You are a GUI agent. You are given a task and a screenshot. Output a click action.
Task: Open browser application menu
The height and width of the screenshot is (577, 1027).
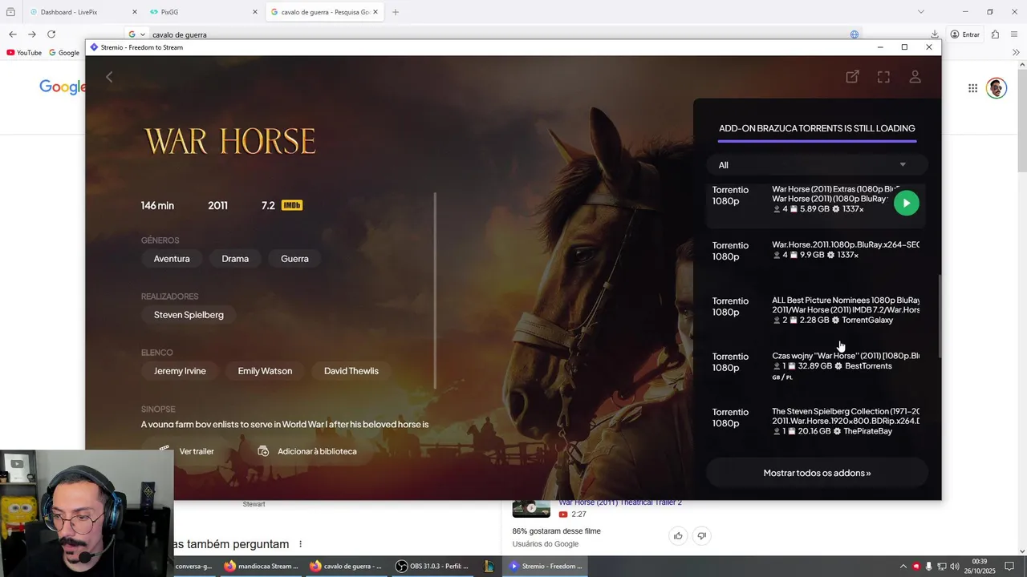click(1015, 34)
